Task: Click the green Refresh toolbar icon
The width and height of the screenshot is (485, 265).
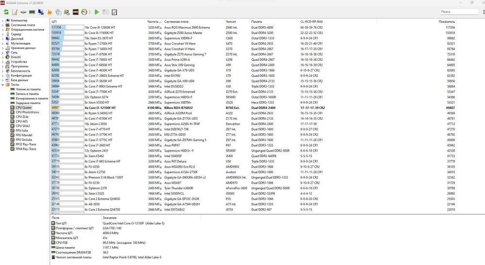Action: click(6, 12)
